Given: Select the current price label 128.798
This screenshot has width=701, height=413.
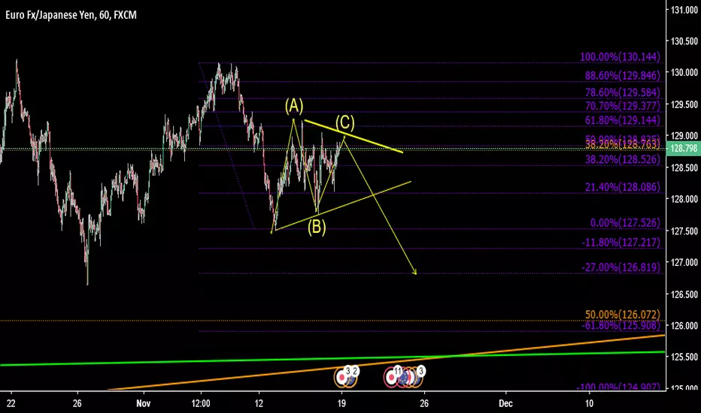Looking at the screenshot, I should point(683,148).
